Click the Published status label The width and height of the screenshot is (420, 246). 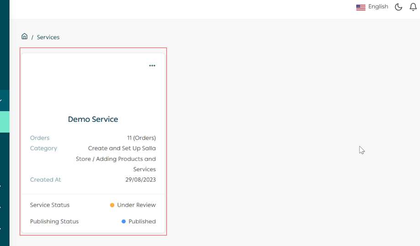[x=142, y=222]
